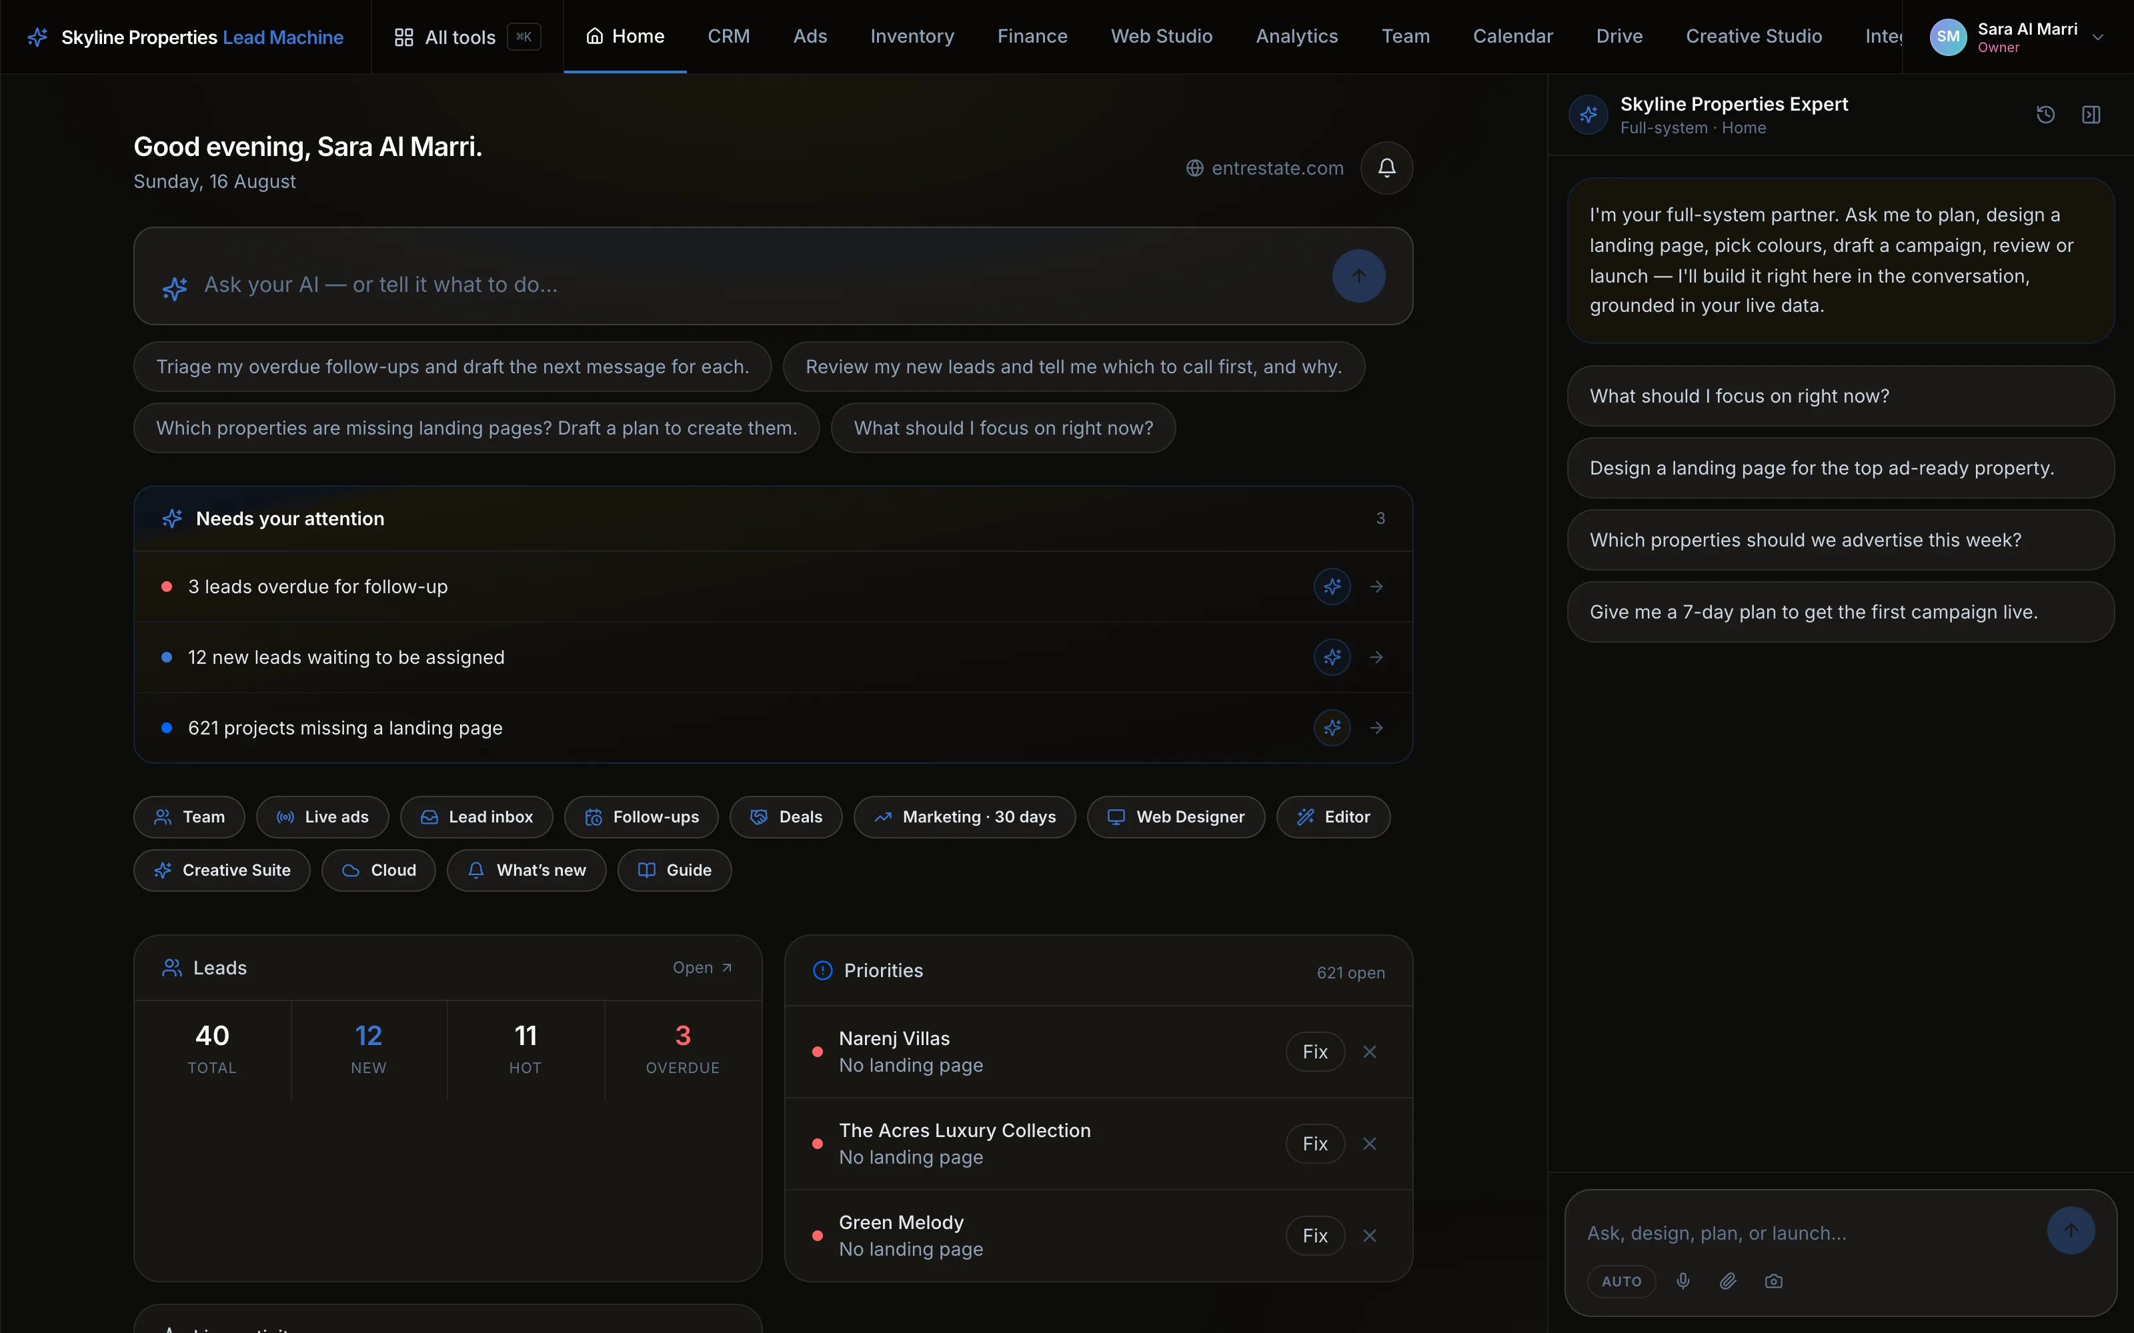The height and width of the screenshot is (1333, 2134).
Task: Launch the Web Designer shortcut
Action: click(1176, 817)
